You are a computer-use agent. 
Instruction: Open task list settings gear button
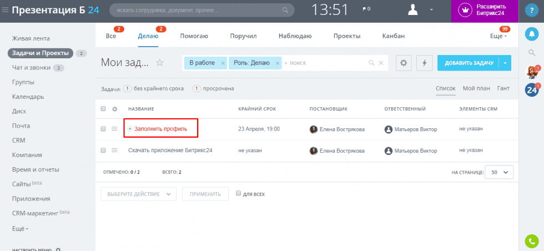tap(404, 63)
